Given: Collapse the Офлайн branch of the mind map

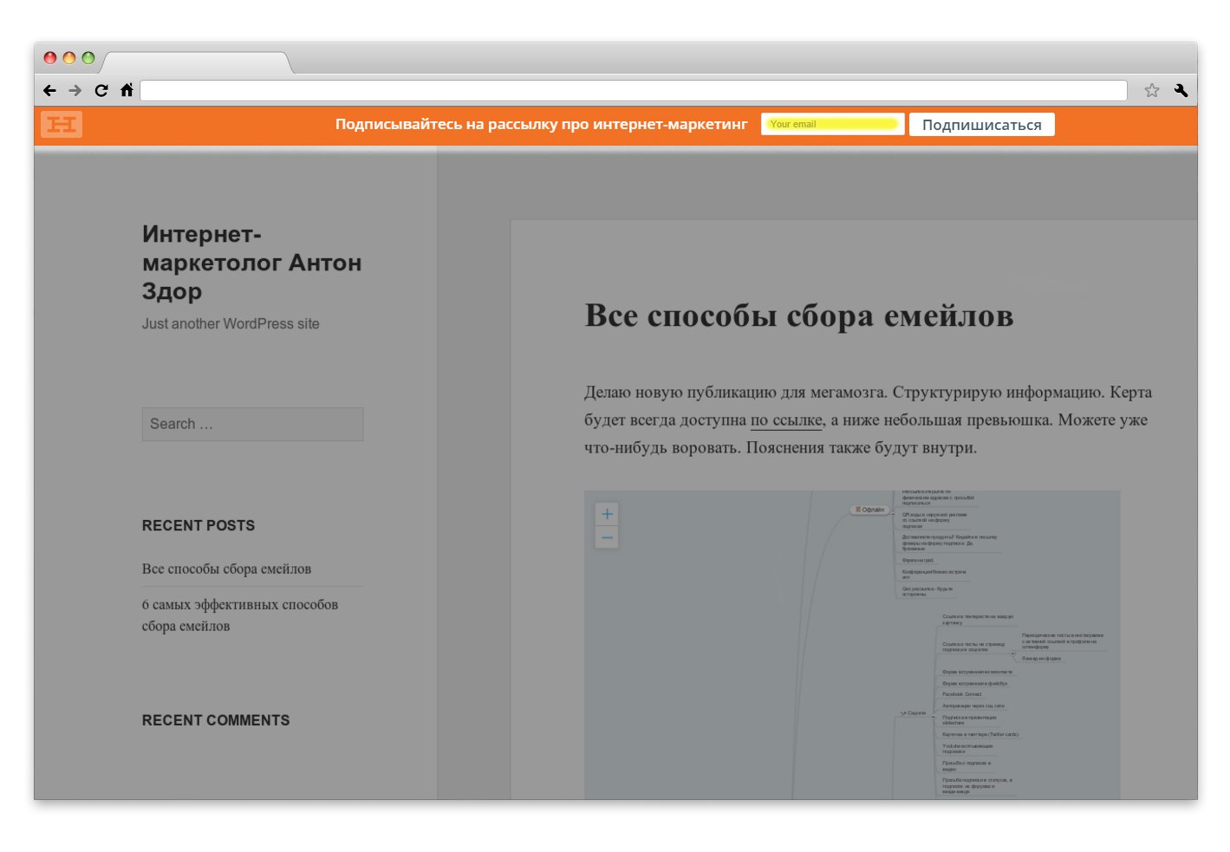Looking at the screenshot, I should pyautogui.click(x=893, y=513).
